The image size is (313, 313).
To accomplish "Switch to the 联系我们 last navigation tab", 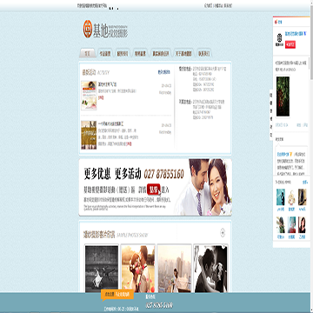I will pyautogui.click(x=203, y=53).
